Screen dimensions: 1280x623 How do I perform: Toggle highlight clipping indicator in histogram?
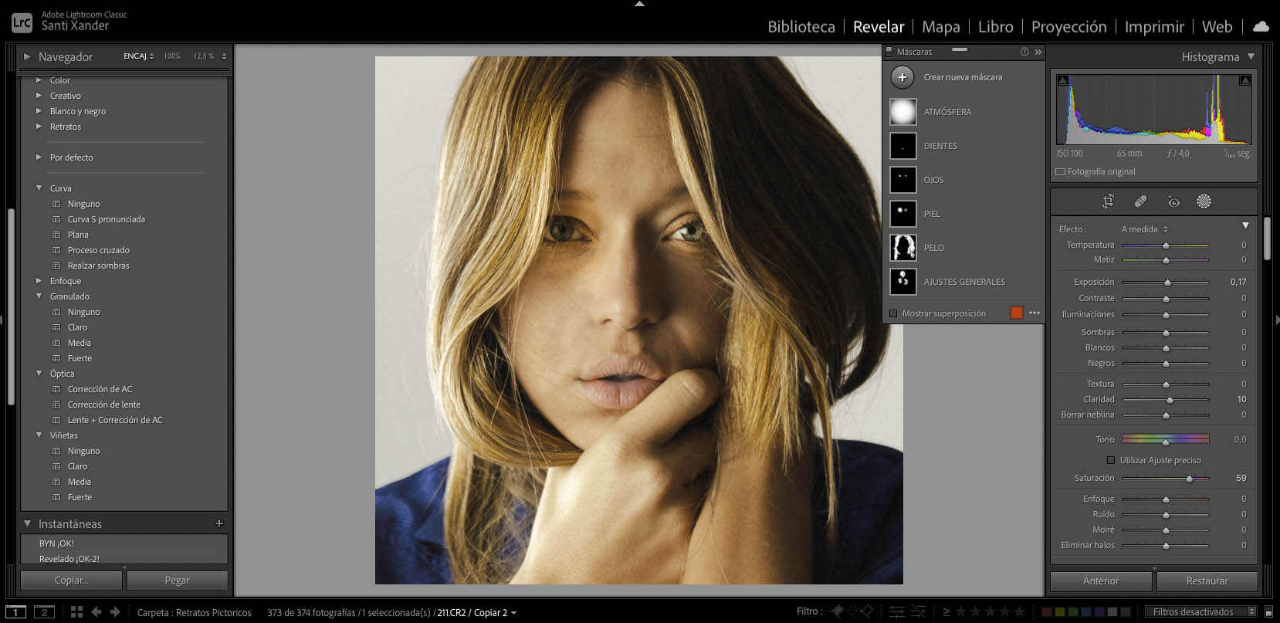pyautogui.click(x=1245, y=80)
